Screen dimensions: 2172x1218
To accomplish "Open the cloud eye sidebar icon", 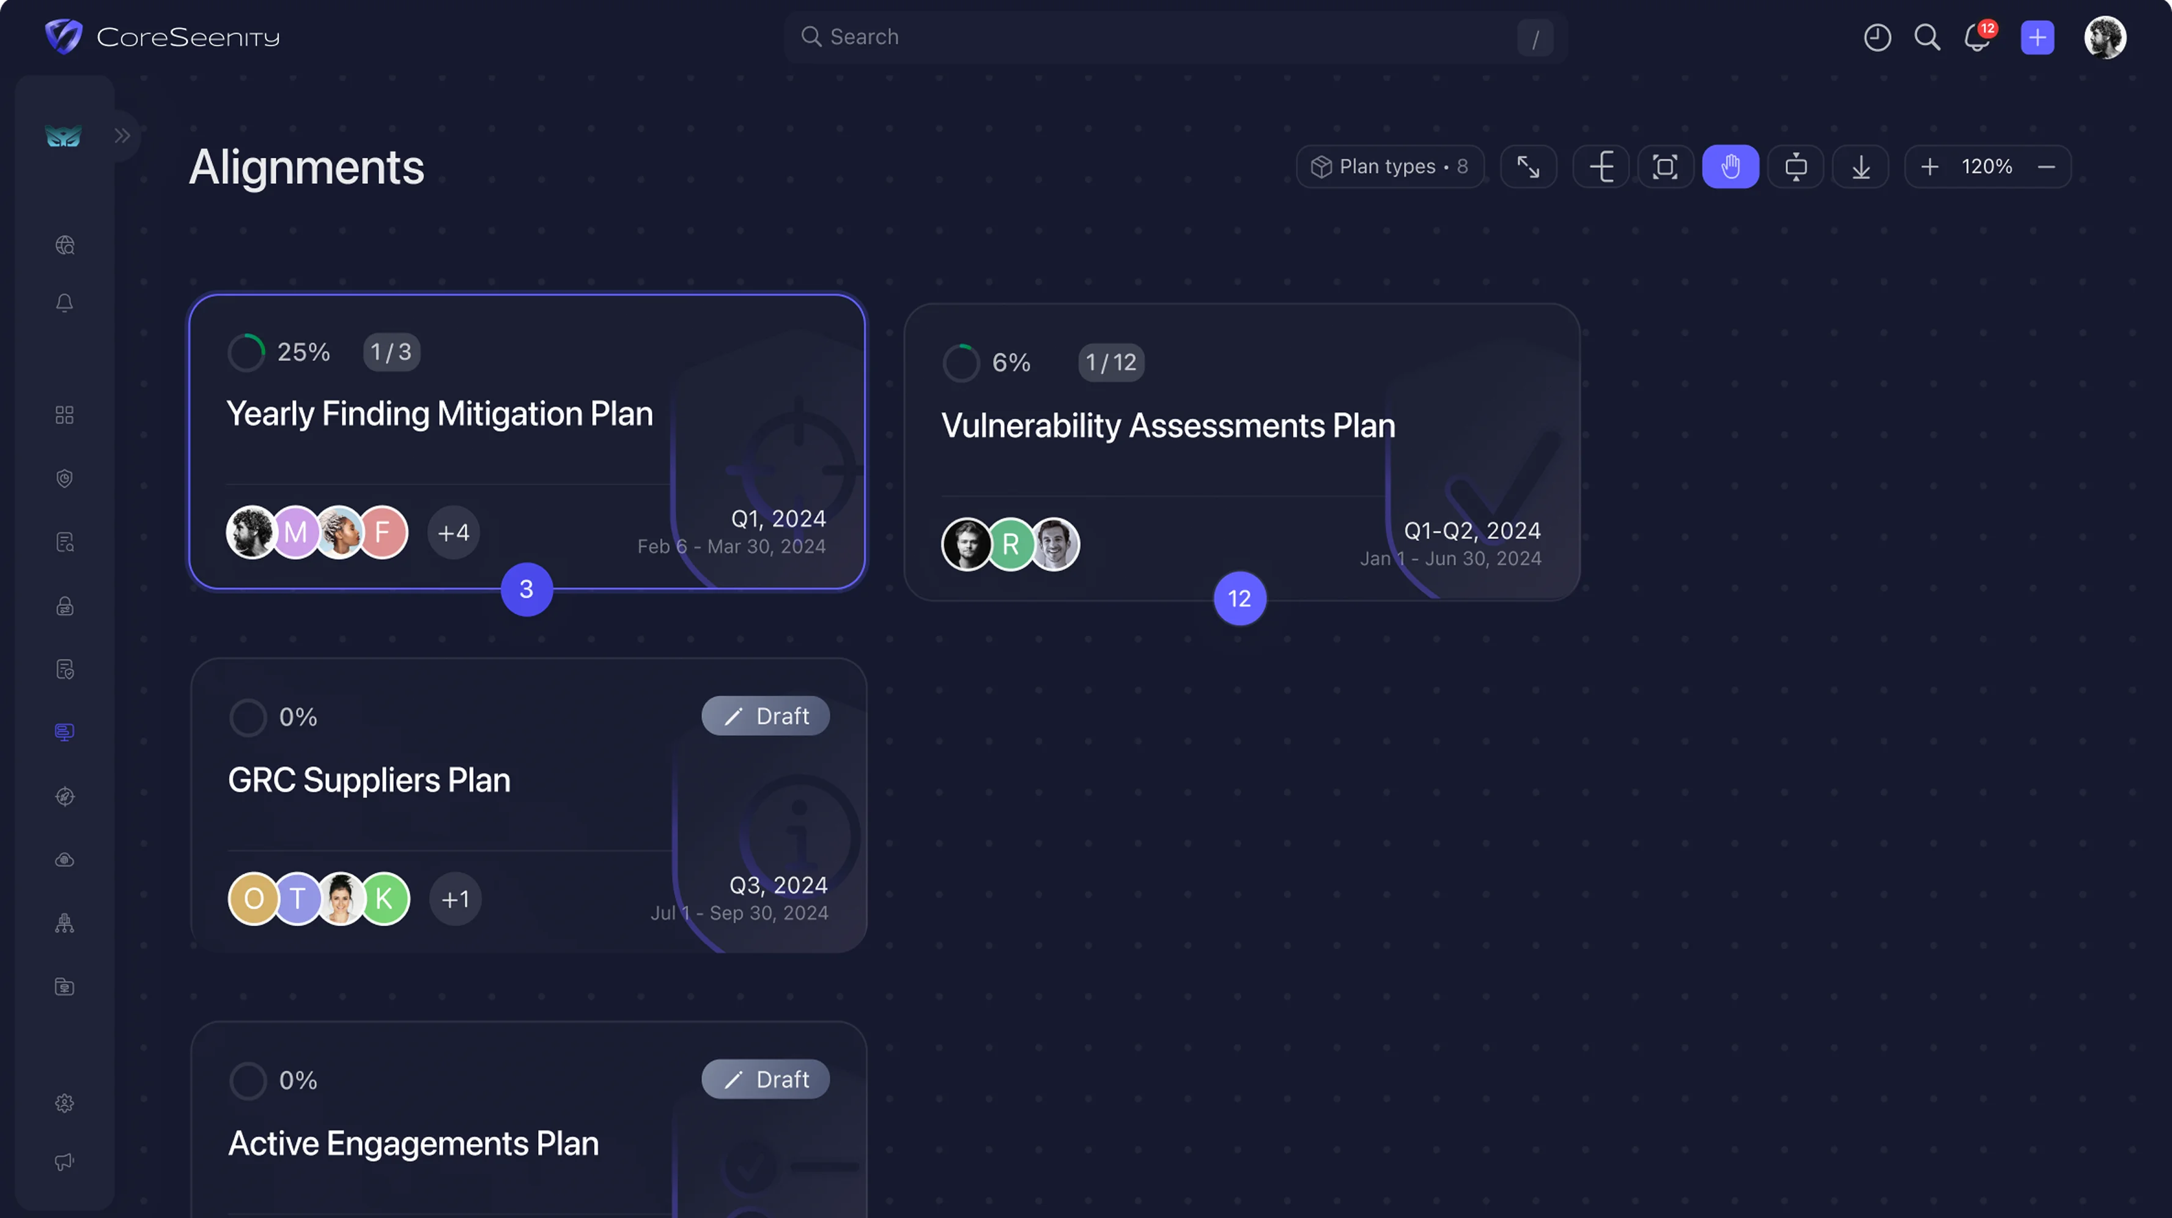I will click(65, 859).
